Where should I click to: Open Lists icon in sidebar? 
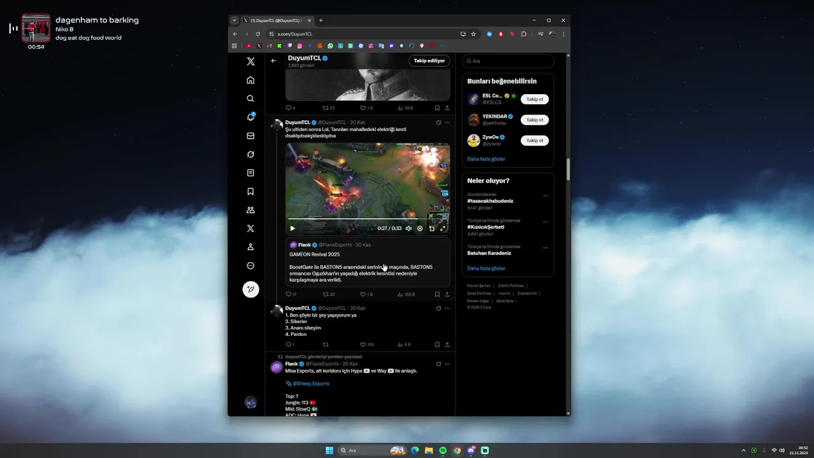point(251,172)
